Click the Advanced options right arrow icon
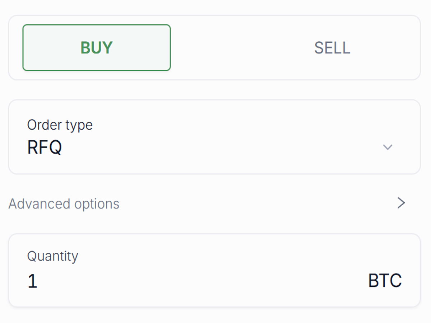This screenshot has height=323, width=431. (x=401, y=203)
